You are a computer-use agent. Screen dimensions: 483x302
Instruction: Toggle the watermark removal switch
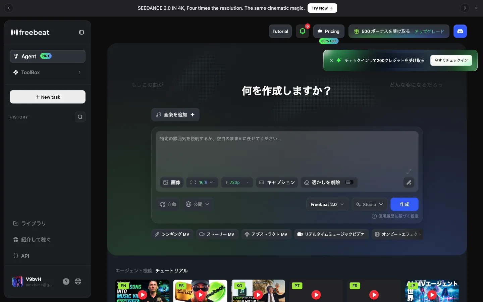pos(349,182)
